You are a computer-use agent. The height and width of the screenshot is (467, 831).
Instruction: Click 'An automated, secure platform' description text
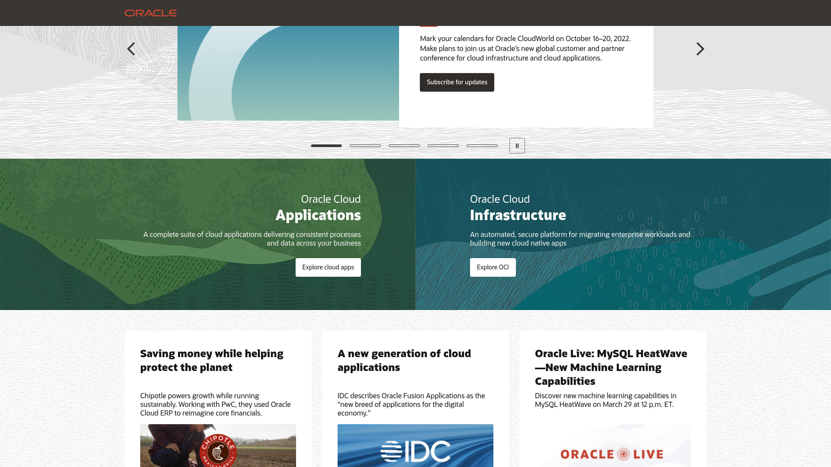click(580, 239)
